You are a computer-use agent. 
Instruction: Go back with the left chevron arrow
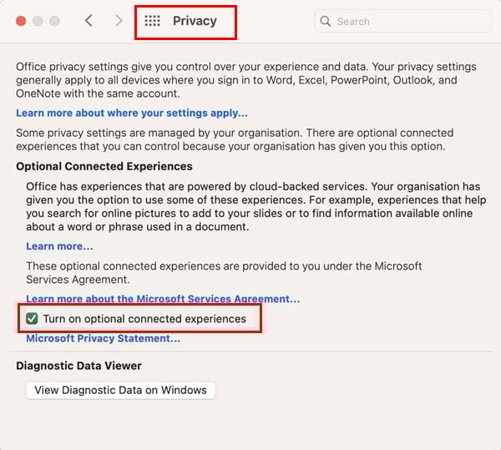89,21
